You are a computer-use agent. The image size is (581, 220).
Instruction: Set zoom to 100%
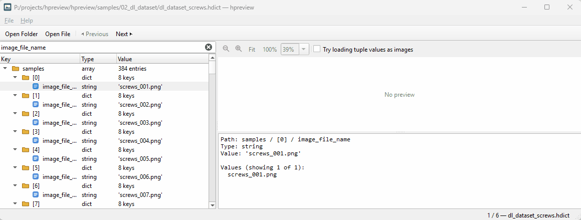(270, 49)
